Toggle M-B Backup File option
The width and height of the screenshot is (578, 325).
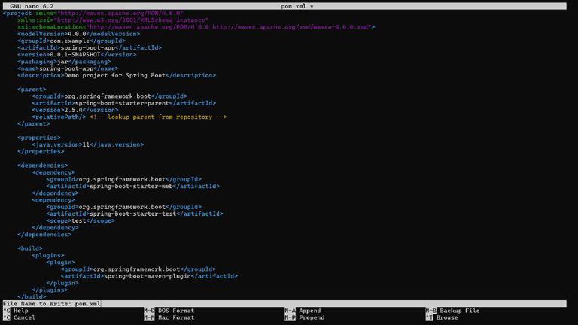click(452, 311)
